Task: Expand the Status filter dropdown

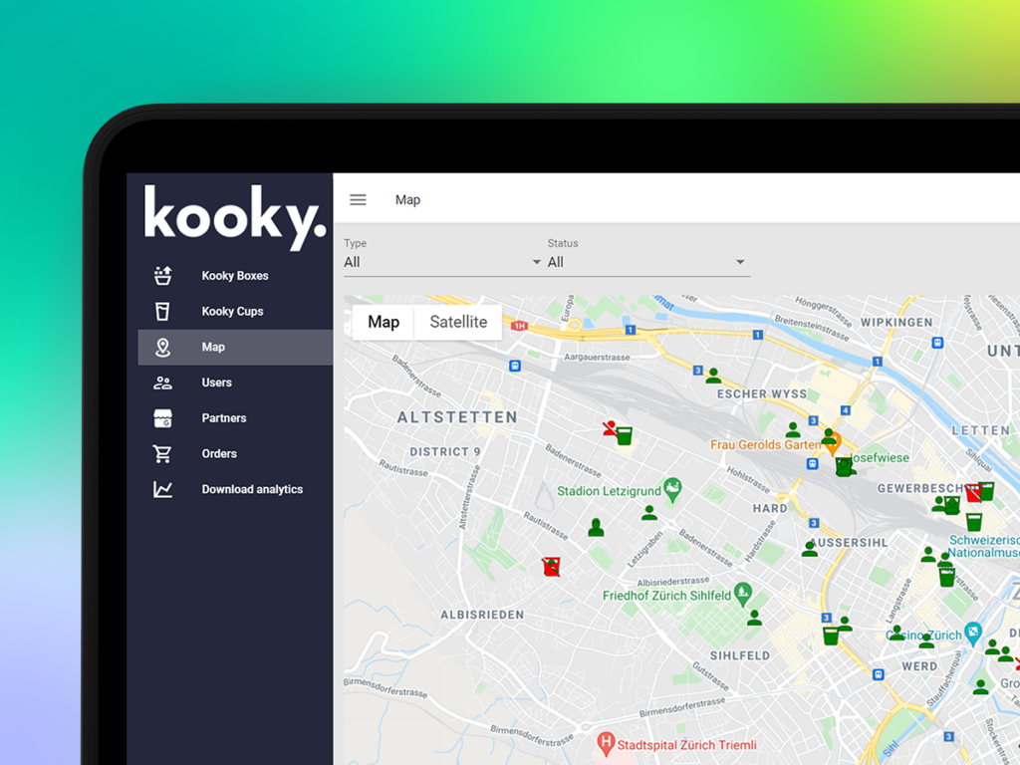Action: coord(647,262)
